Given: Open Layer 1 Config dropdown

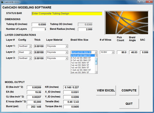Looking at the screenshot, I should [x=30, y=46].
